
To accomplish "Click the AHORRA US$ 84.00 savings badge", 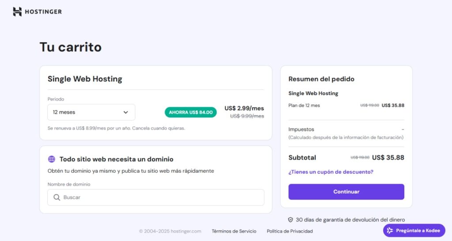I will click(191, 112).
